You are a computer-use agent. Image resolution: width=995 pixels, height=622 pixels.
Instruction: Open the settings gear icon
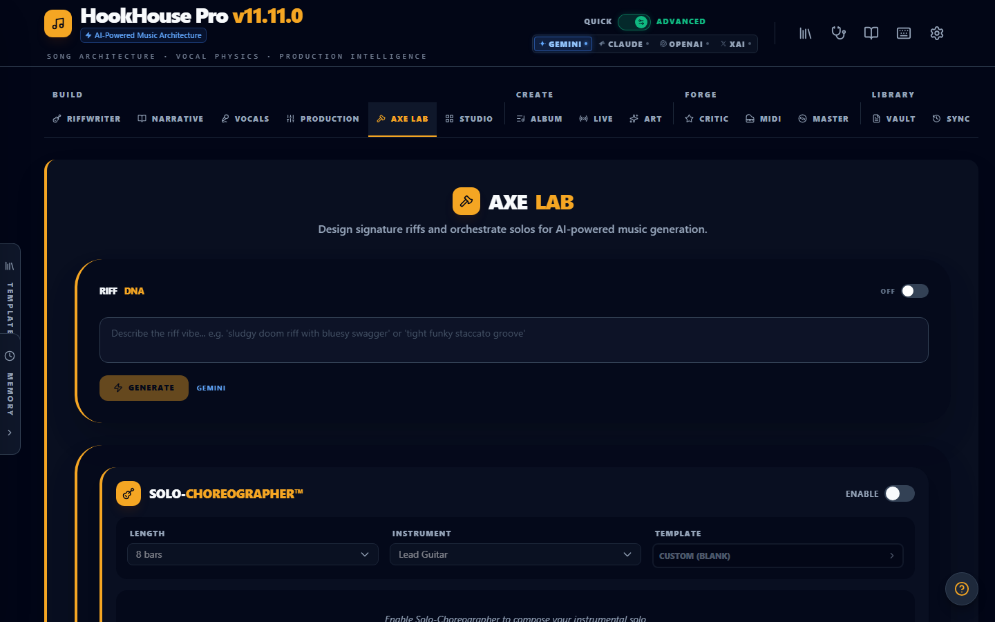[x=936, y=32]
